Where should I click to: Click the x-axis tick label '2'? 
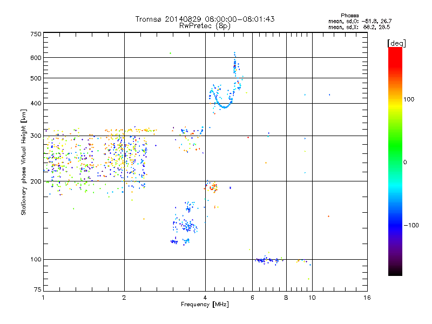pyautogui.click(x=124, y=298)
